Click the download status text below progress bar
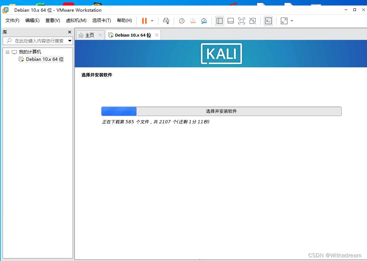 (156, 122)
